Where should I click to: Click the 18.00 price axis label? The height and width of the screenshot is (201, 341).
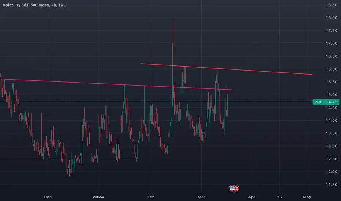[331, 18]
